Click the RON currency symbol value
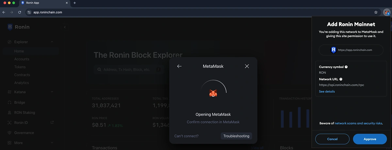This screenshot has height=150, width=392. [x=322, y=73]
